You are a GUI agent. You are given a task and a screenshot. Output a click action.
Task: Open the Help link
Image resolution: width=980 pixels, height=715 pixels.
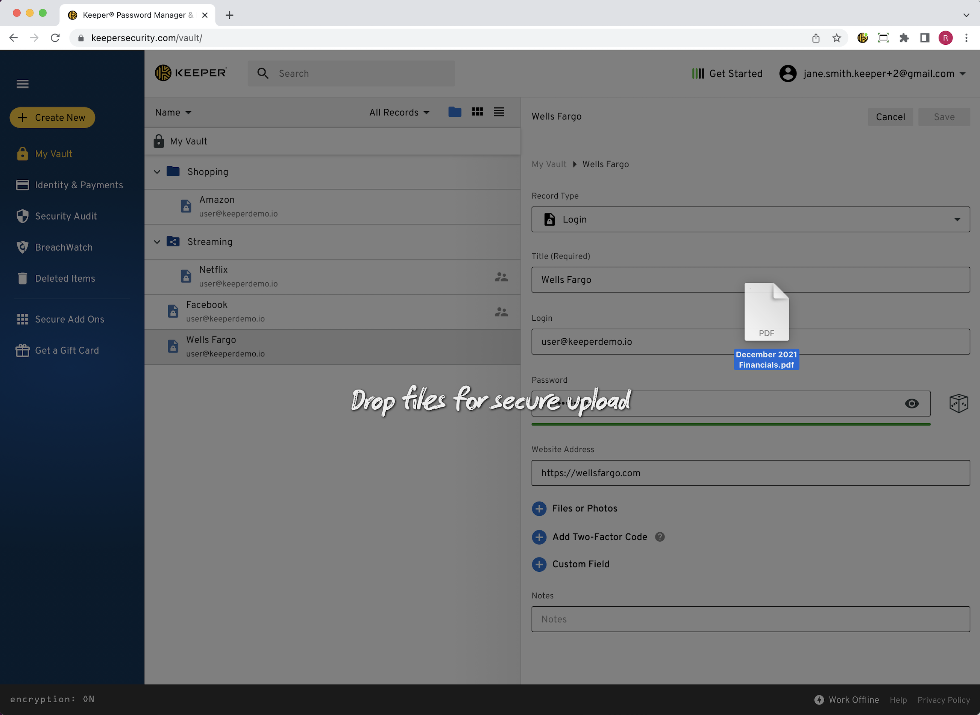(x=898, y=700)
